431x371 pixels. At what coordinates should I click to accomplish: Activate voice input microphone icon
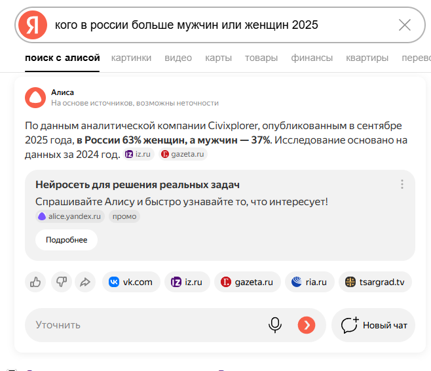[x=275, y=325]
